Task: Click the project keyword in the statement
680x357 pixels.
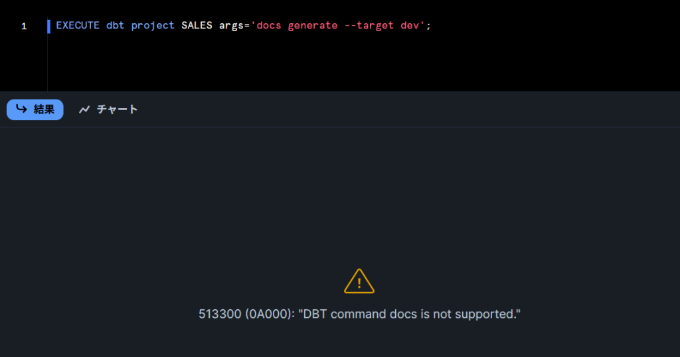Action: pos(153,26)
